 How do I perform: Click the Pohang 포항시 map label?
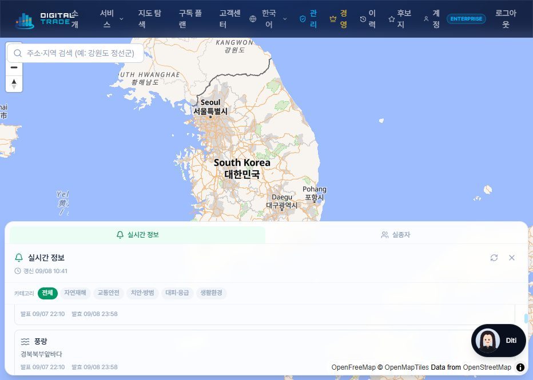click(315, 193)
